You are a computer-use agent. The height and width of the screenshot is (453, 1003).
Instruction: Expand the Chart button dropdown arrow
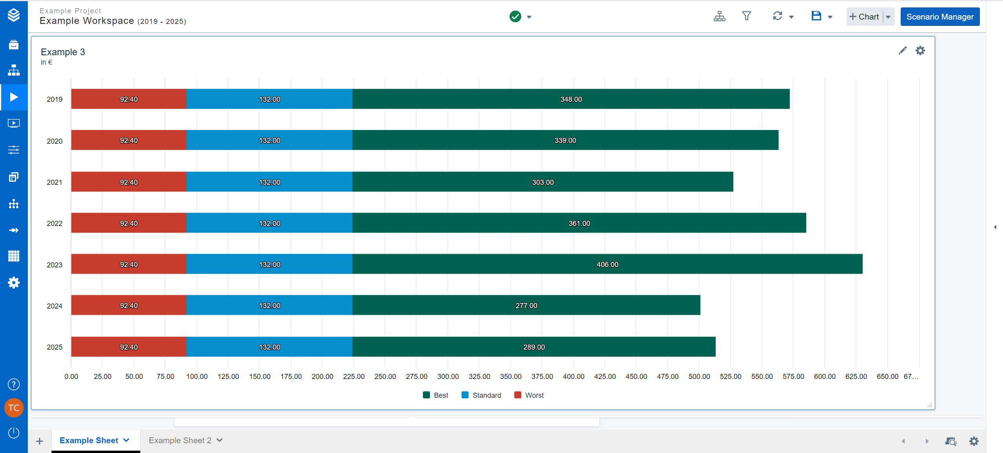point(888,17)
